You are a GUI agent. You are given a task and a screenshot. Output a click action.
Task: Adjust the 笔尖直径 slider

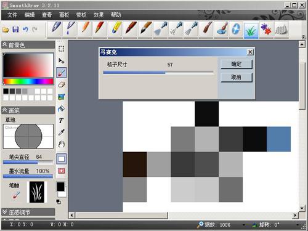pyautogui.click(x=28, y=162)
